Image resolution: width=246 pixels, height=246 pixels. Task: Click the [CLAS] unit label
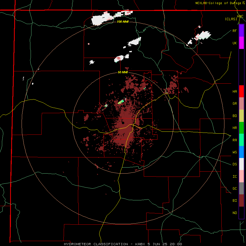[x=231, y=19]
